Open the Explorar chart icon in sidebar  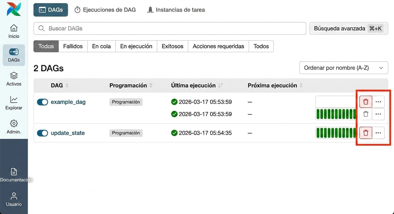point(14,99)
